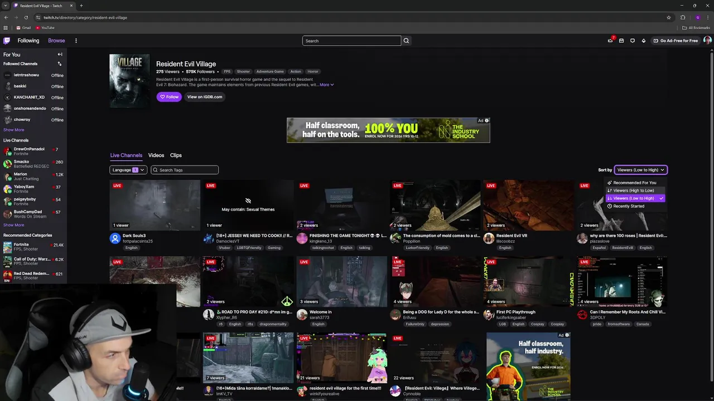Open the tab search dropdown arrow
Screen dimensions: 714x401
tap(6, 6)
